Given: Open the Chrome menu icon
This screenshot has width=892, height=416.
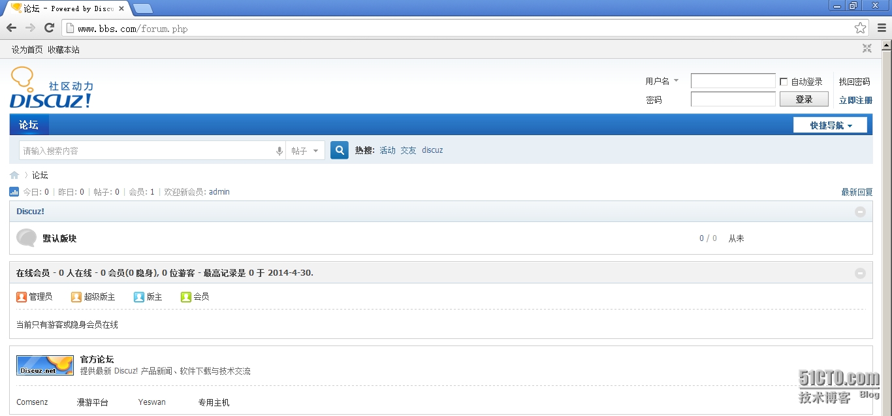Looking at the screenshot, I should [x=882, y=28].
